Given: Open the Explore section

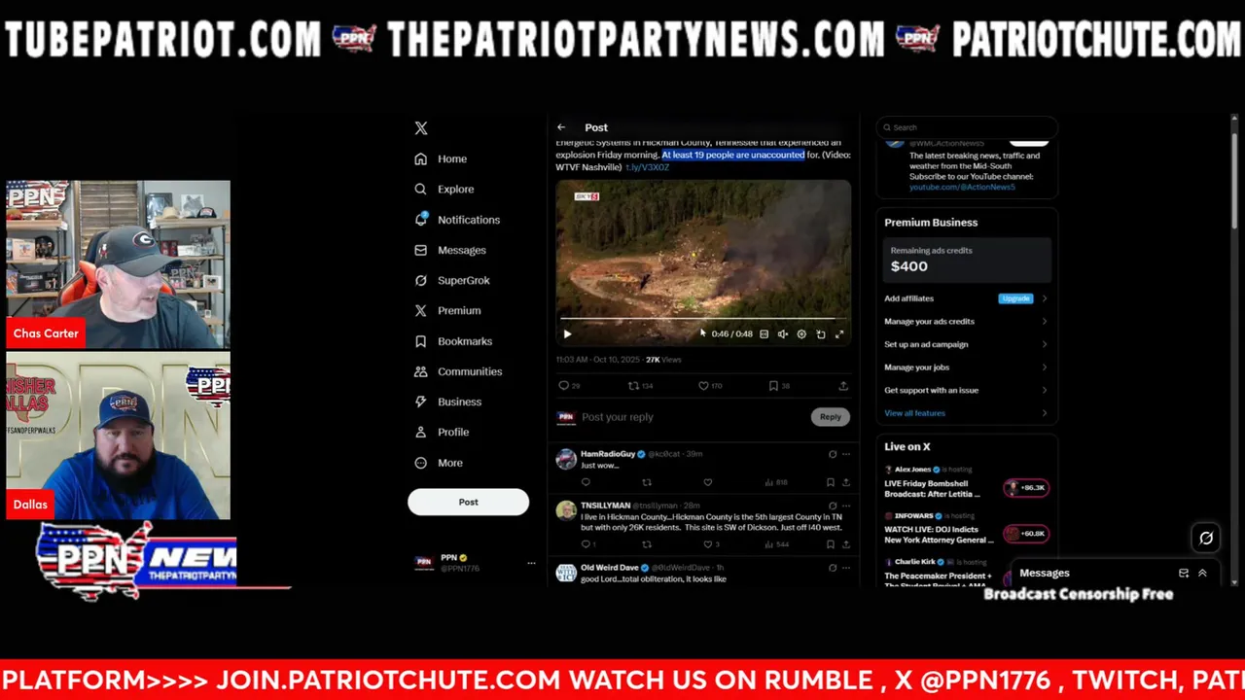Looking at the screenshot, I should 445,190.
